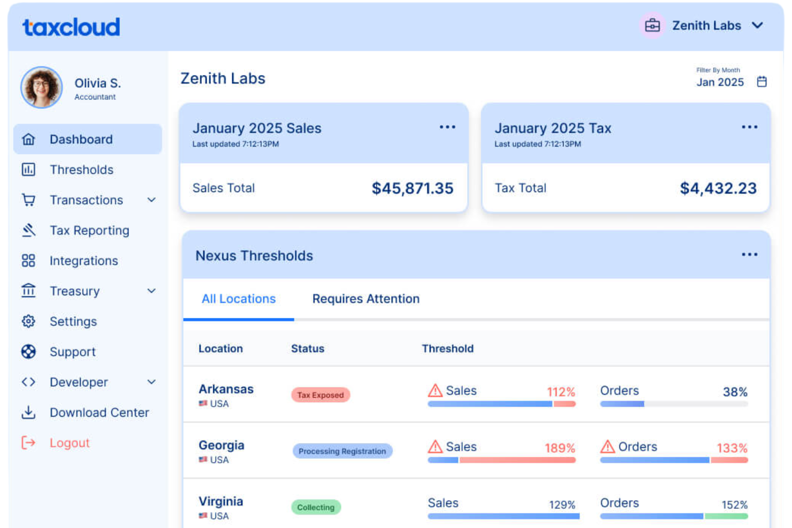Click the briefcase icon beside Zenith Labs

click(x=652, y=25)
